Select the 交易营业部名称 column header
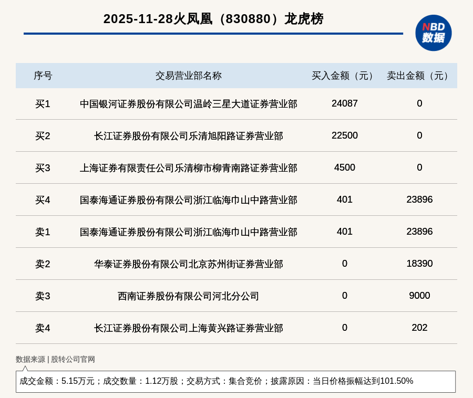The image size is (473, 398). [x=188, y=76]
